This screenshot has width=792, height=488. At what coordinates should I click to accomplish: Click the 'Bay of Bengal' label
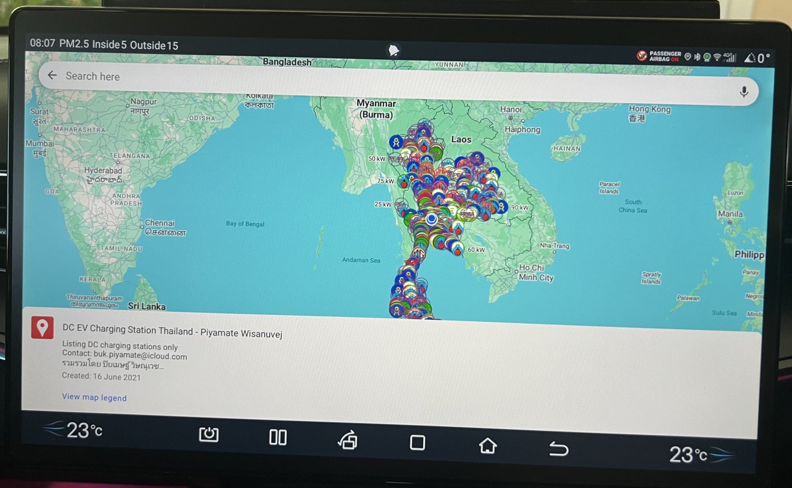click(x=245, y=224)
